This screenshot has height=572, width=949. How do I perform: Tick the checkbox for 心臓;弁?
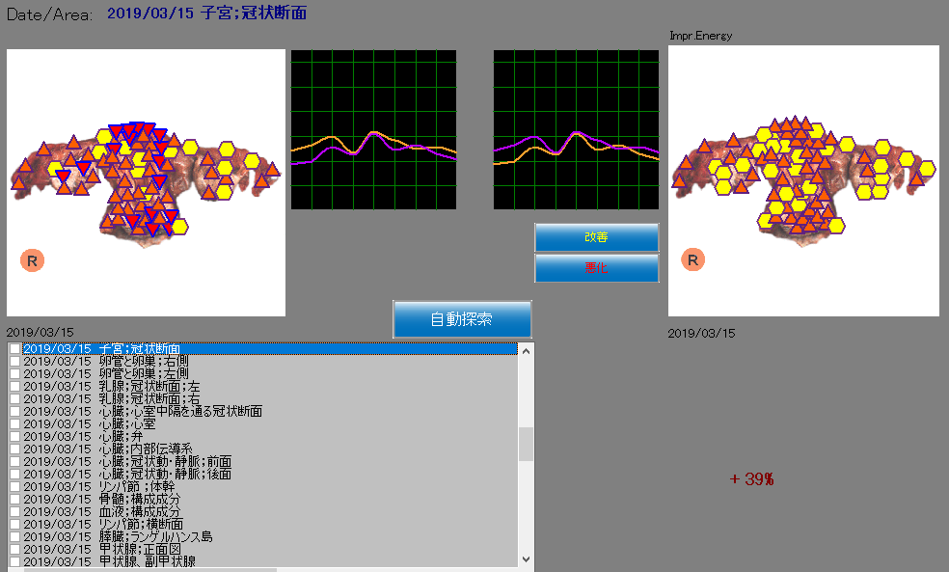[x=14, y=436]
